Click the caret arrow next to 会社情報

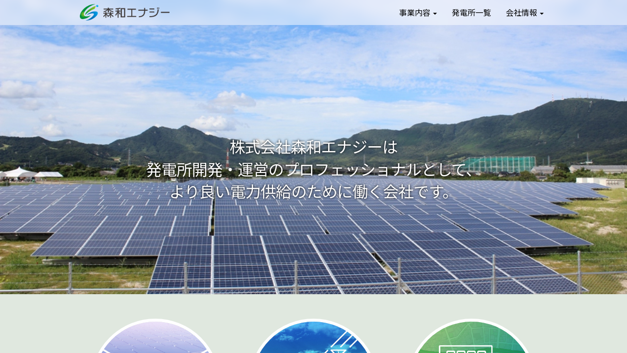(x=542, y=14)
